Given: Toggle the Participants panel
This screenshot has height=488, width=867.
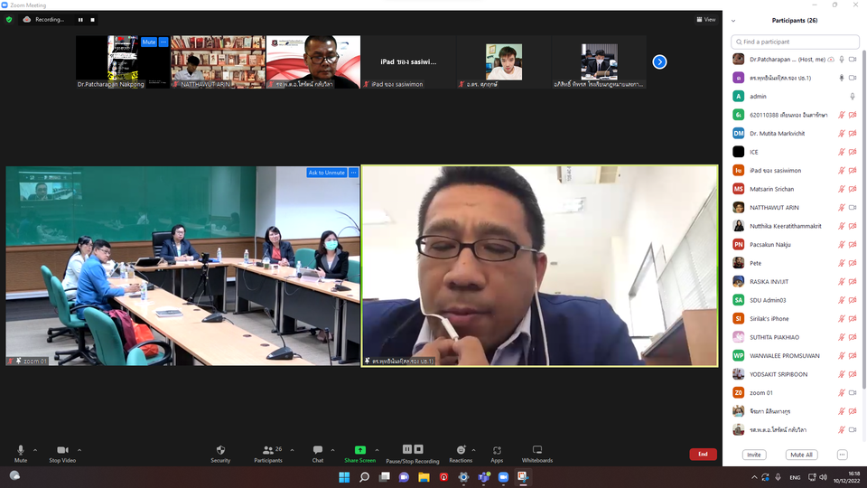Looking at the screenshot, I should (267, 453).
